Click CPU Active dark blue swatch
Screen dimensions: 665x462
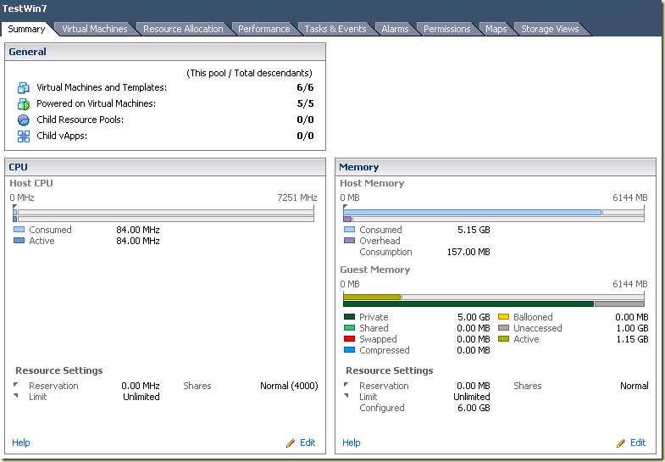(x=19, y=241)
